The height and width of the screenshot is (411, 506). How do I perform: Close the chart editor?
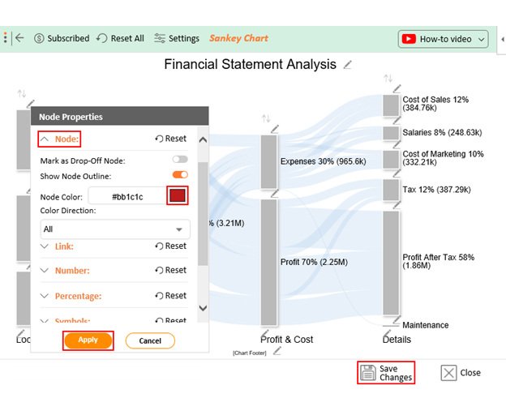(x=461, y=373)
